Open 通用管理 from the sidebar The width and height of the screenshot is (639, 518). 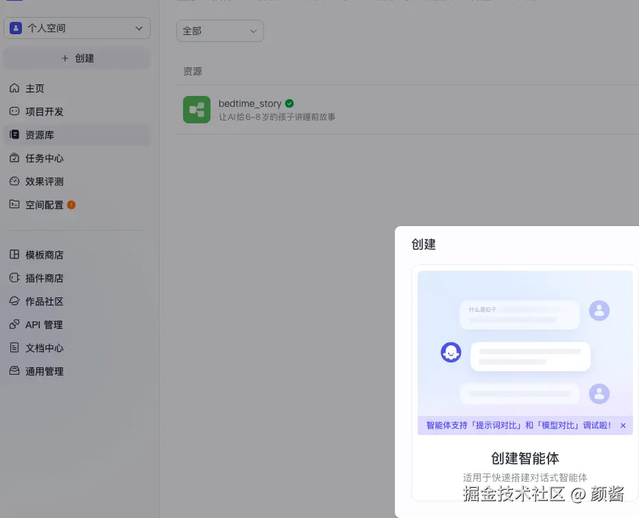click(x=77, y=371)
